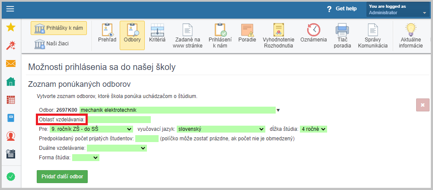Select Naši žiaci section
The image size is (433, 190).
51,44
